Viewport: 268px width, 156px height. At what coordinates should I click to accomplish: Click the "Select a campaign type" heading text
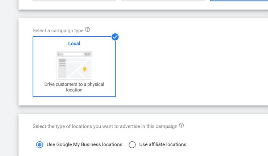click(58, 30)
